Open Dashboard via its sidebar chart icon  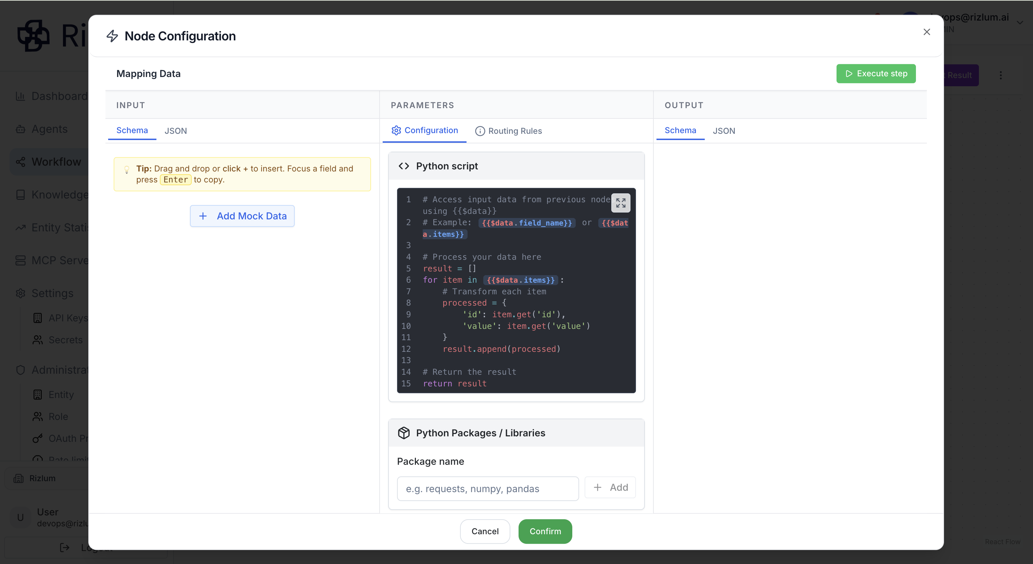pos(20,96)
